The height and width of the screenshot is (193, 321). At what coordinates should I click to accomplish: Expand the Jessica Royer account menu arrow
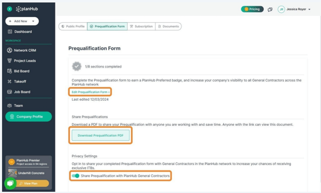click(x=309, y=9)
